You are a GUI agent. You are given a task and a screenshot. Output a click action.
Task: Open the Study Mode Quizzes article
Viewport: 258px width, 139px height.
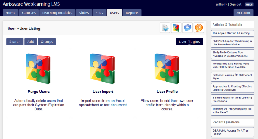[x=232, y=54]
